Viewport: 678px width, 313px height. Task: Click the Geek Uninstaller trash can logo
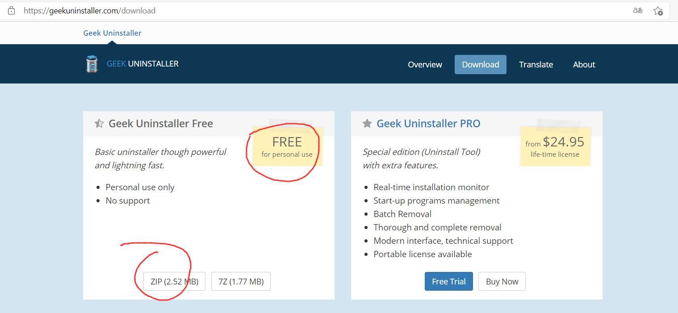point(92,64)
